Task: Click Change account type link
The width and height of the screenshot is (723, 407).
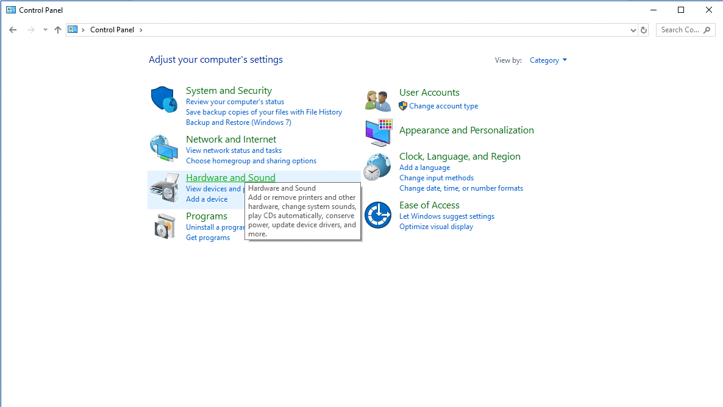Action: tap(443, 106)
